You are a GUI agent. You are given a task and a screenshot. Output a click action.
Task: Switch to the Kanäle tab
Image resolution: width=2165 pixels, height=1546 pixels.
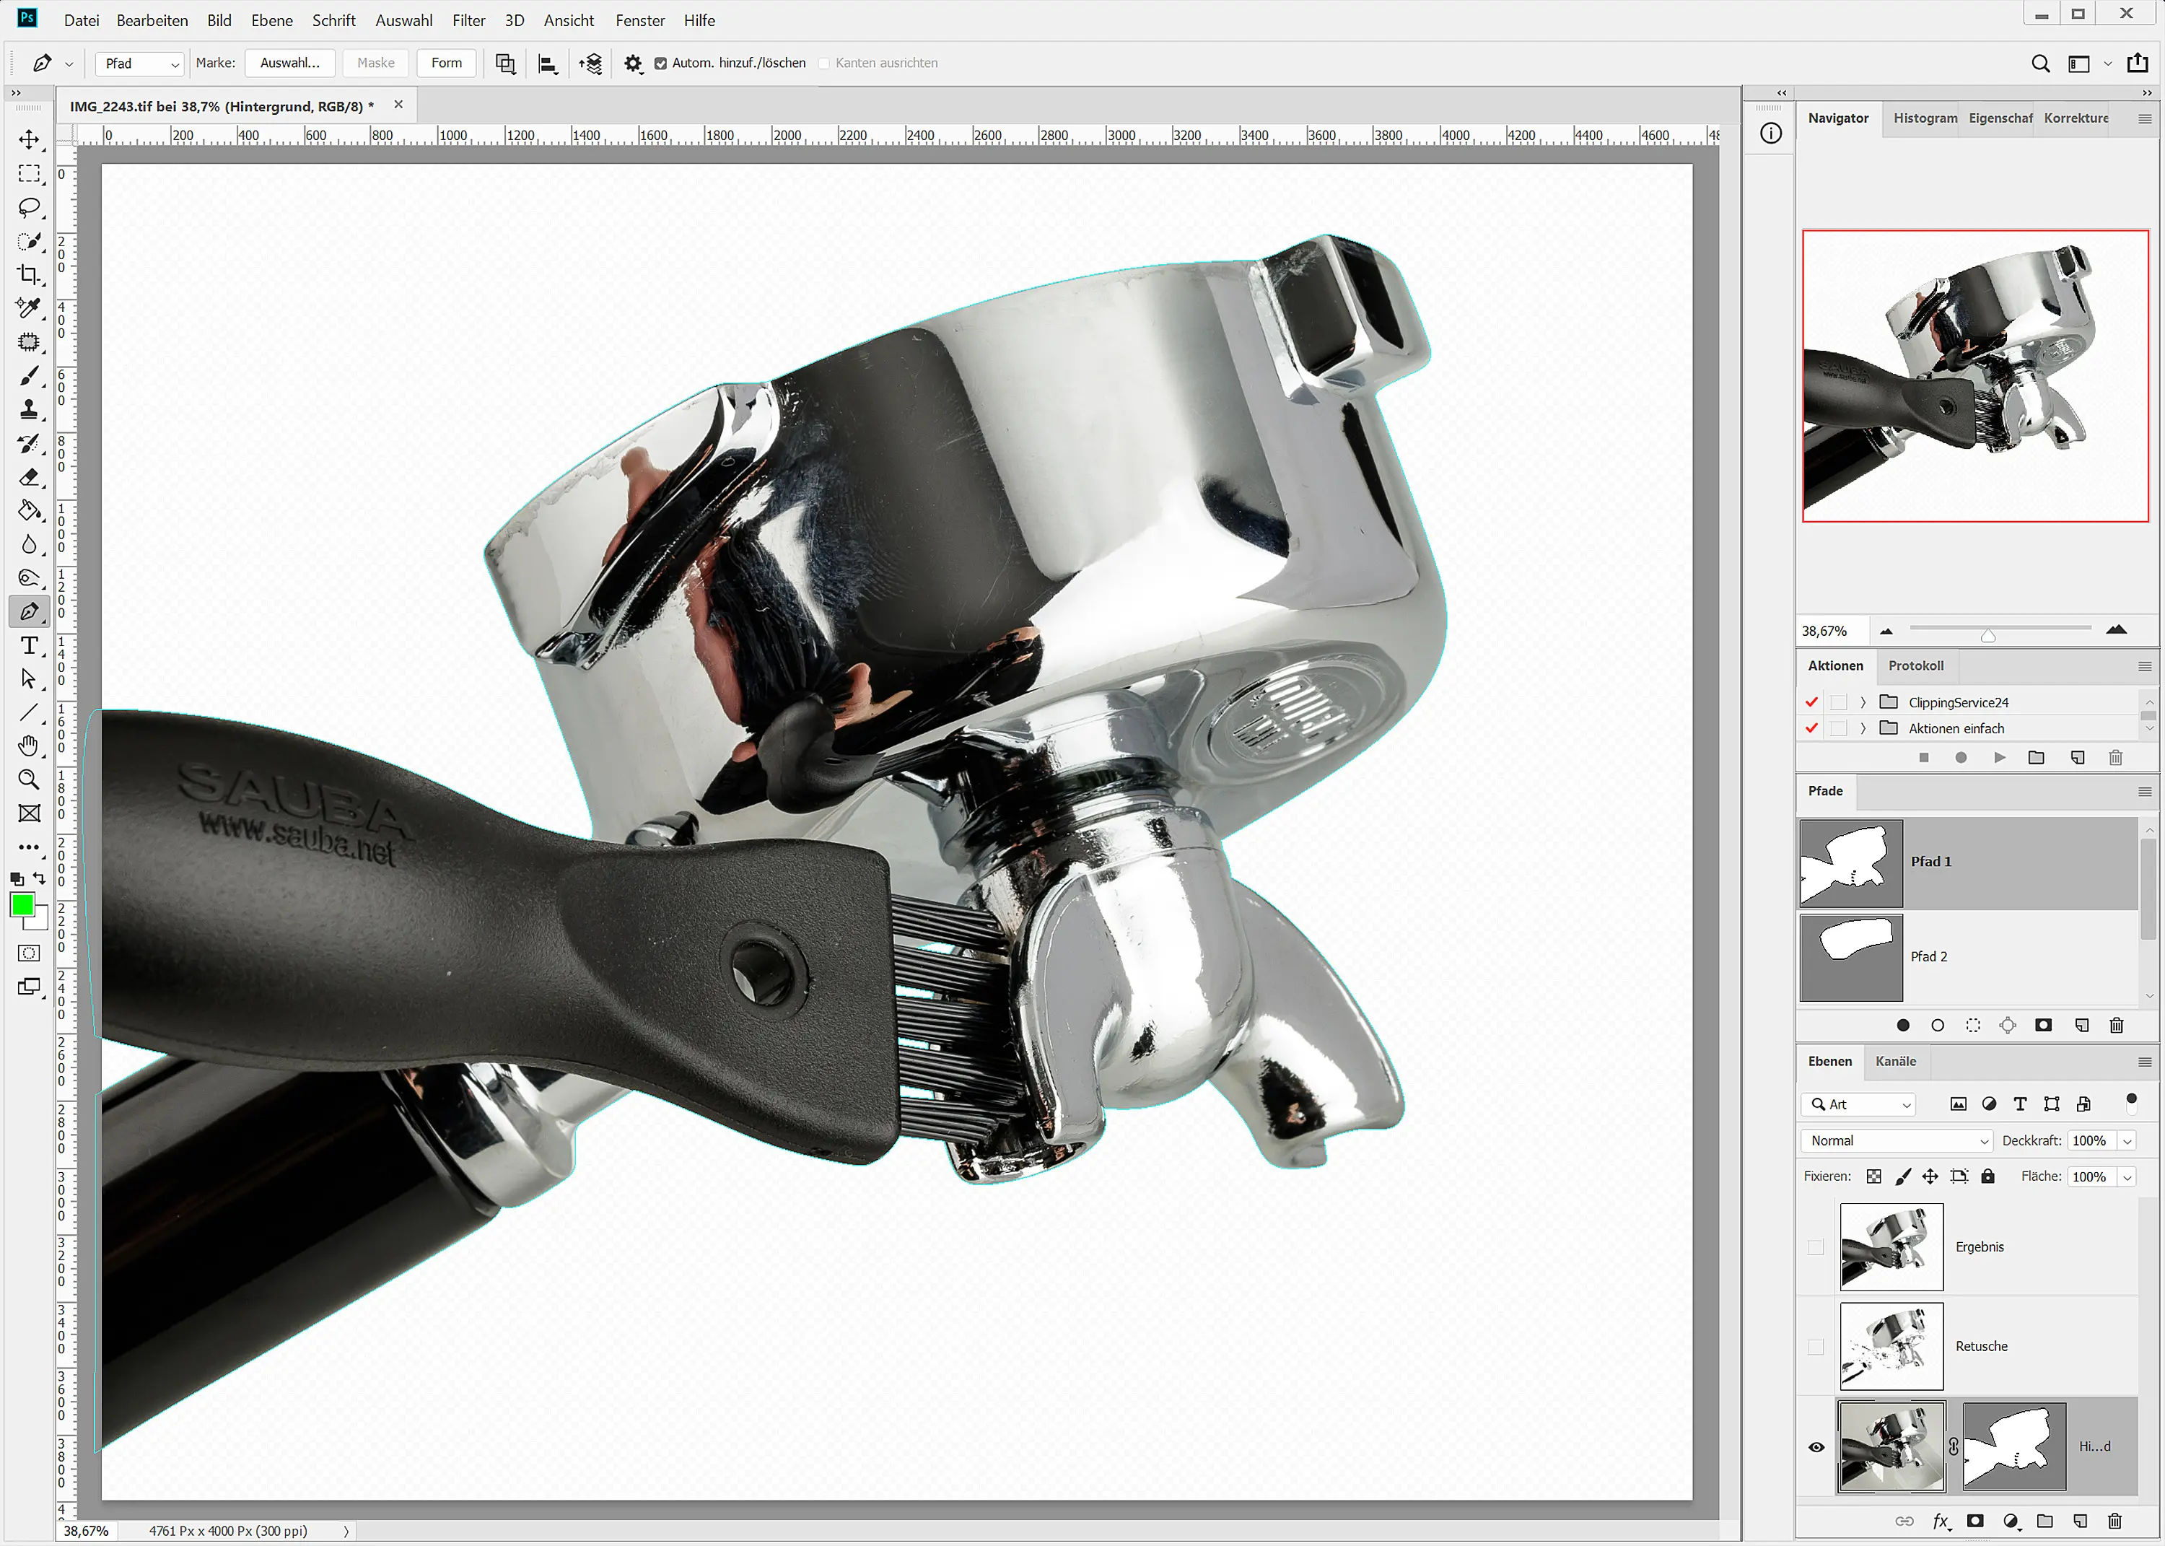pyautogui.click(x=1894, y=1060)
